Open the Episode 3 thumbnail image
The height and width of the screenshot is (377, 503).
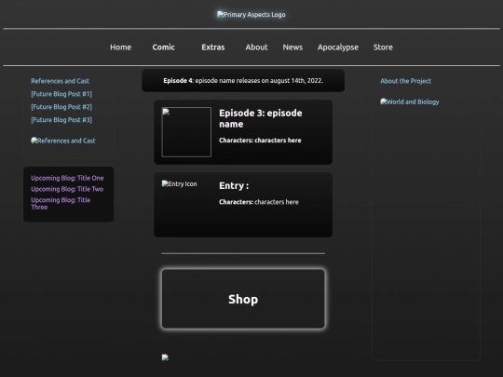[x=186, y=132]
